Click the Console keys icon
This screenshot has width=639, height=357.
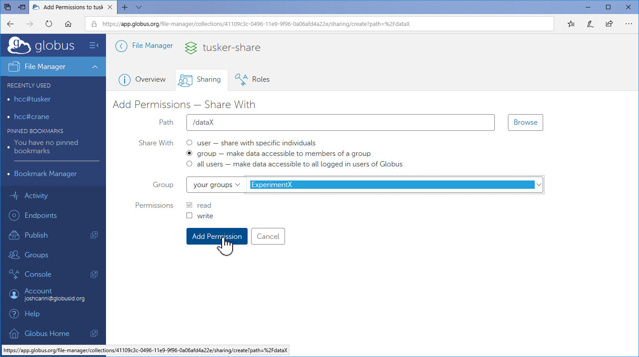[x=15, y=274]
